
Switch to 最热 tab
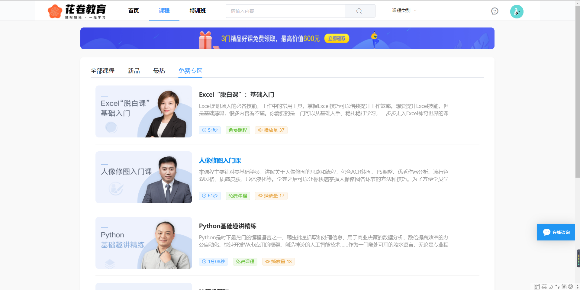159,71
